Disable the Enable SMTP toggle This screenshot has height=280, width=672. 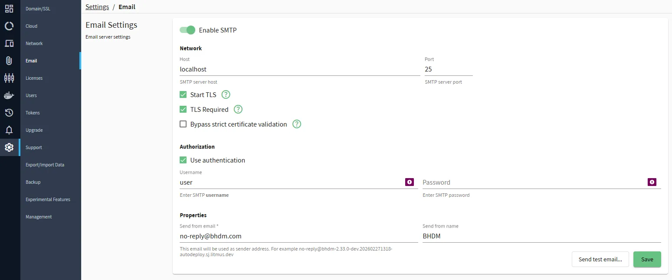point(187,30)
